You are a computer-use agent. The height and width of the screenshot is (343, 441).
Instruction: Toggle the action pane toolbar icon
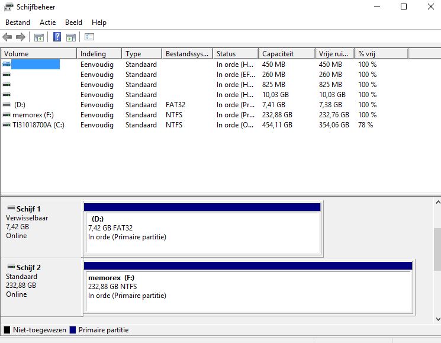coord(71,37)
